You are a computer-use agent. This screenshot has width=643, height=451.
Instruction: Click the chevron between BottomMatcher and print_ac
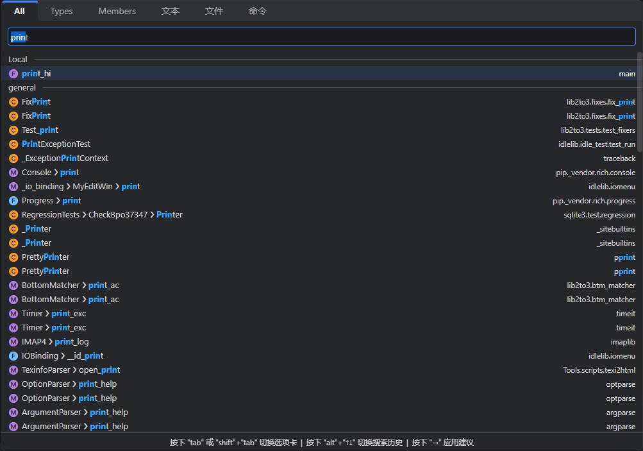84,285
